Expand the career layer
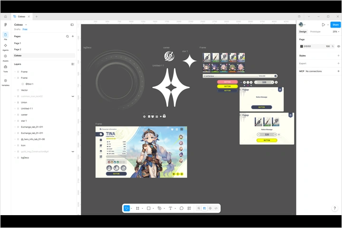This screenshot has height=228, width=342. point(15,115)
